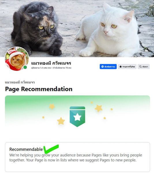Image resolution: width=154 pixels, height=173 pixels.
Task: Click the magnifier icon in ค้นหา button
Action: 140,67
